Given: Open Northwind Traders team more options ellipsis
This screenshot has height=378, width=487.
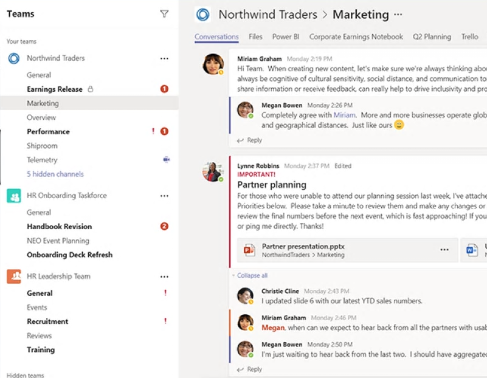Looking at the screenshot, I should (x=164, y=58).
